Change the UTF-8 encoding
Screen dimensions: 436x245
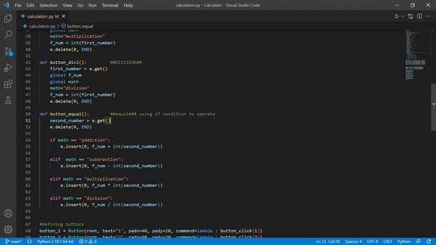(x=373, y=242)
